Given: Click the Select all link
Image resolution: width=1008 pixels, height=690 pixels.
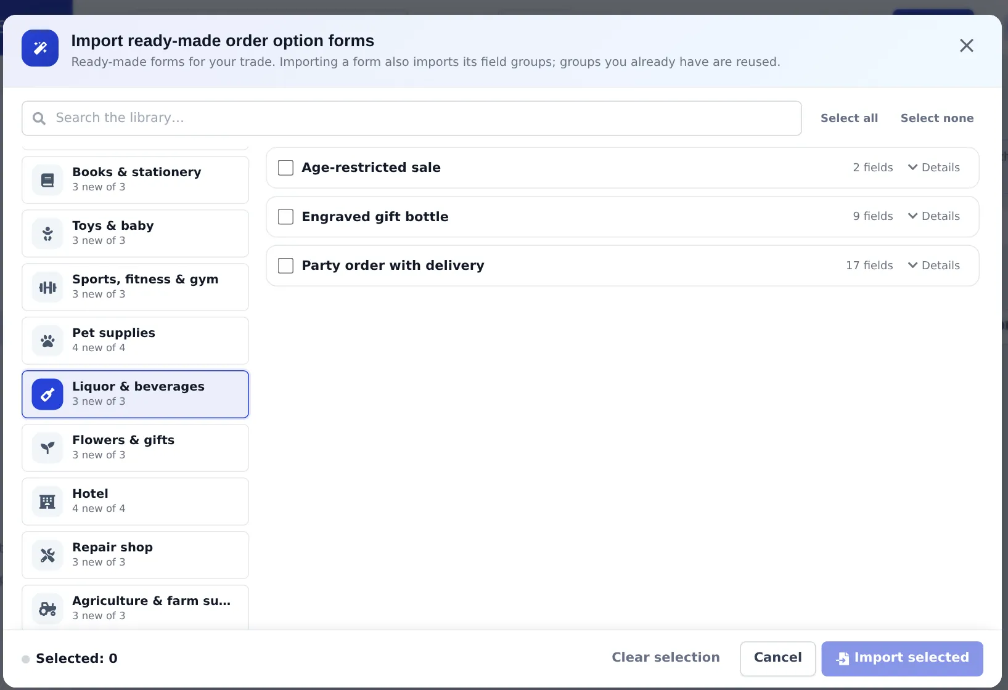Looking at the screenshot, I should tap(849, 118).
